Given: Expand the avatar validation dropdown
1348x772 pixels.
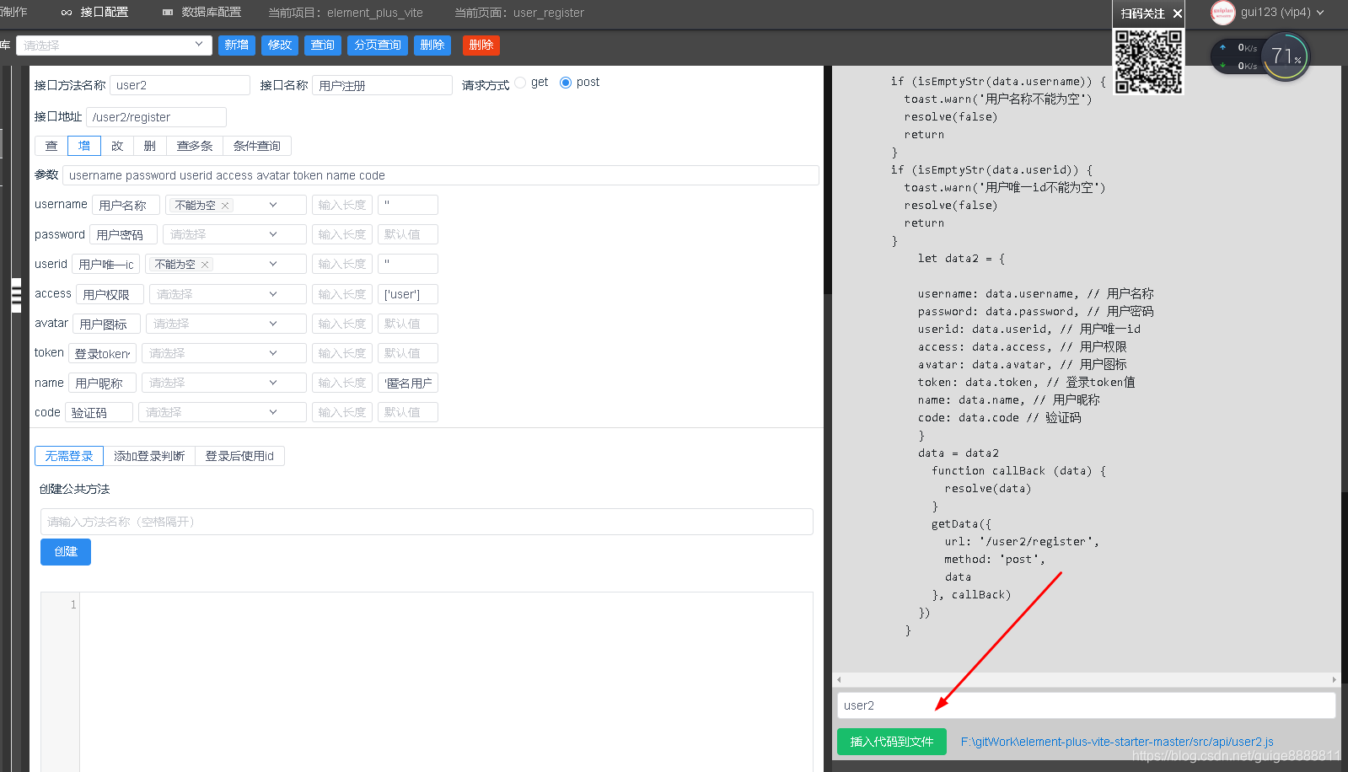Looking at the screenshot, I should click(x=273, y=324).
